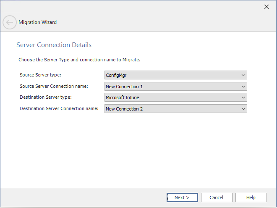Click the chevron on ConfigMgr dropdown

[243, 75]
